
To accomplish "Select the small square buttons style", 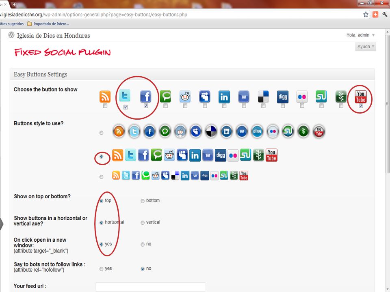I will (101, 177).
